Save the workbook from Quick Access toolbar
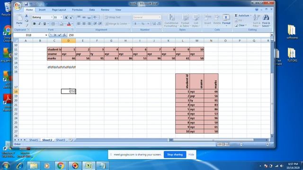This screenshot has width=303, height=170. [x=26, y=4]
